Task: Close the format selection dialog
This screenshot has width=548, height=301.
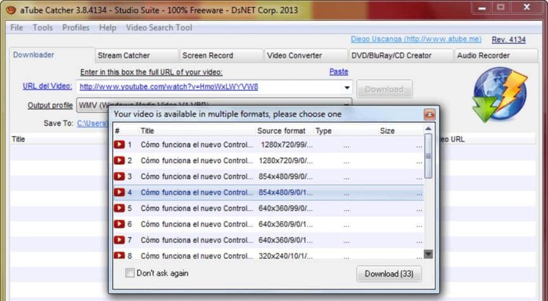Action: 430,114
